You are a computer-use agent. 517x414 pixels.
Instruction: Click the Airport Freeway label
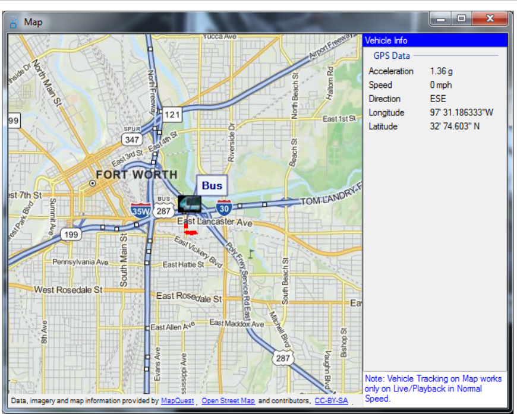(332, 46)
